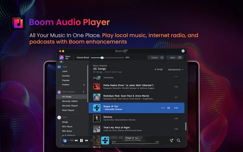Select the ViewsDrake song row
Image resolution: width=243 pixels, height=152 pixels.
(136, 78)
